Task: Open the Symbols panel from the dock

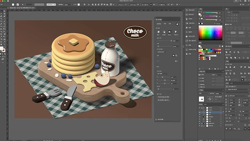Action: click(191, 28)
